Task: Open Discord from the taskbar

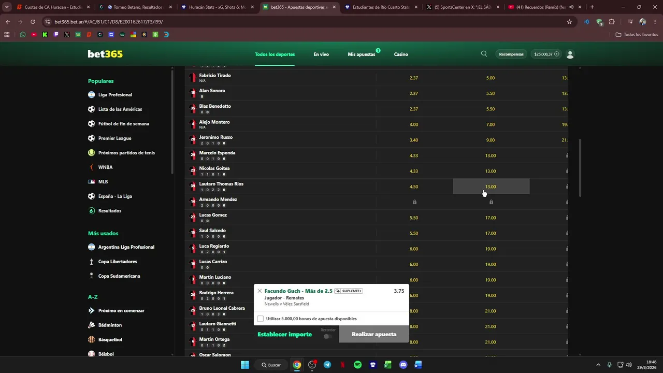Action: click(403, 365)
